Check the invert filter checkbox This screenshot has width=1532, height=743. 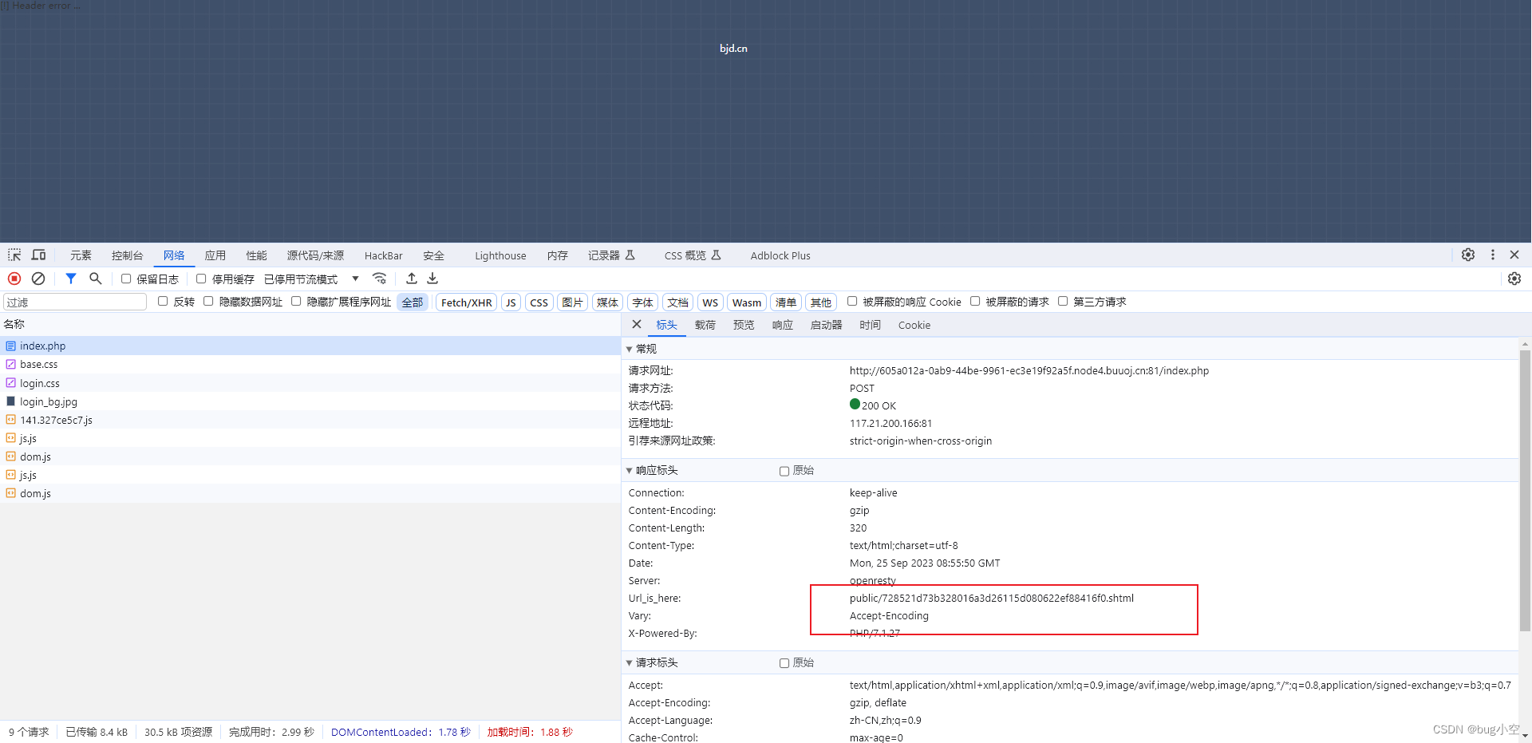[163, 301]
